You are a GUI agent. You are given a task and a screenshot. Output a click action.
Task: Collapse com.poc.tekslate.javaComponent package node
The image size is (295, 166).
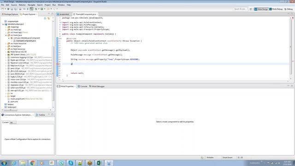tap(9, 38)
